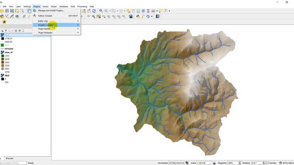Click the Plugin Reloader blue arrow icon
Viewport: 294px width, 165px height.
click(148, 16)
